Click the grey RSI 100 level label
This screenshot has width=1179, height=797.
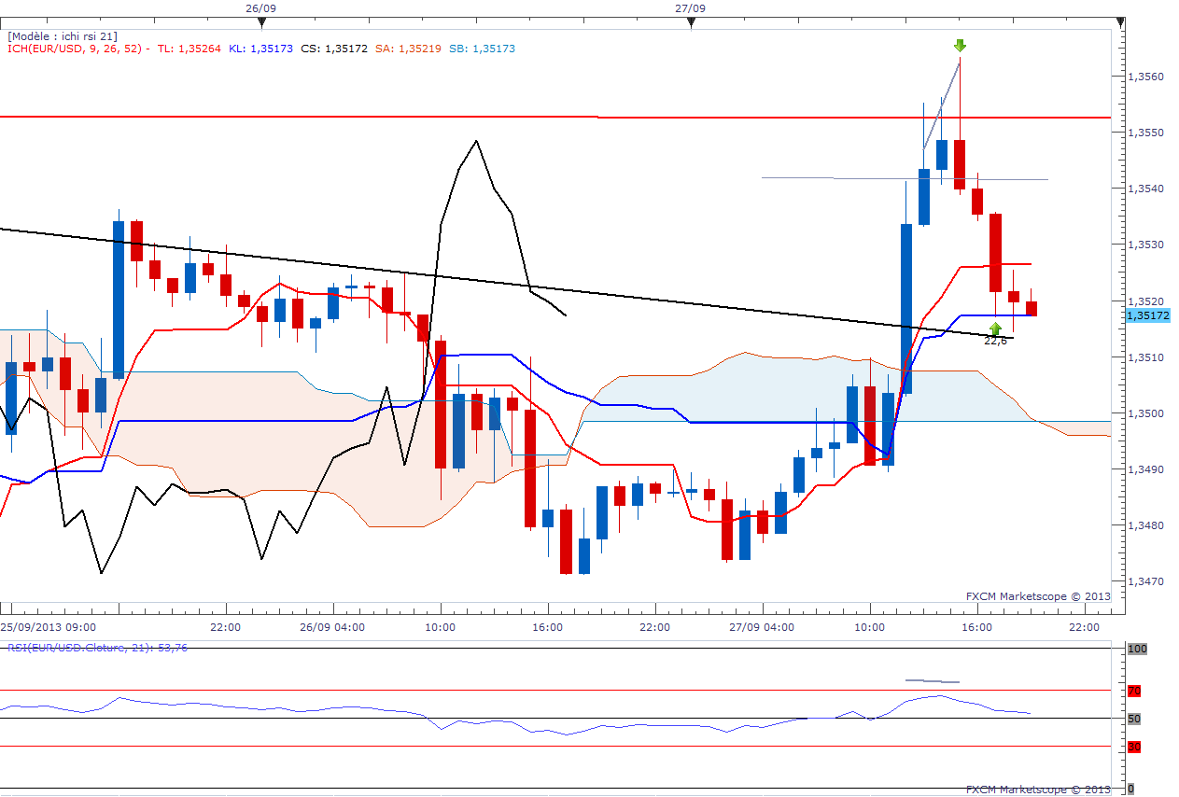click(x=1136, y=649)
